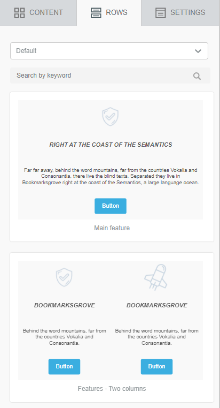Click the right BOOKMARKSGROVE heading
220x408 pixels.
point(157,305)
